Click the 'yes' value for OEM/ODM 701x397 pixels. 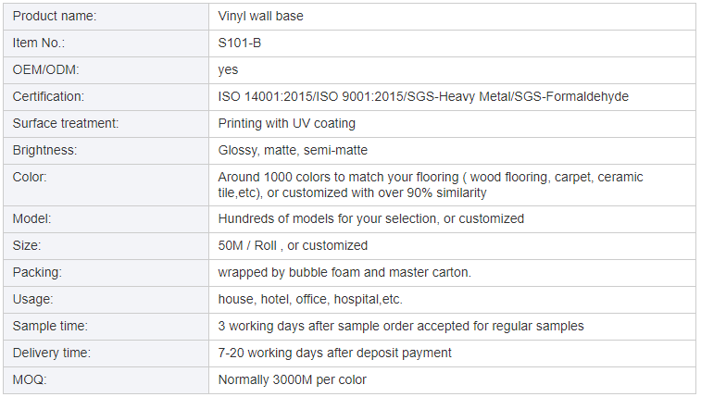(x=228, y=70)
